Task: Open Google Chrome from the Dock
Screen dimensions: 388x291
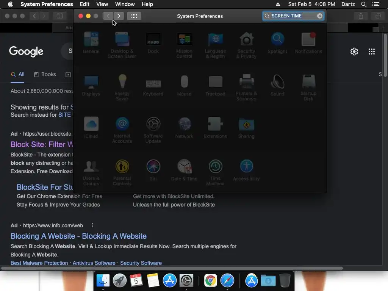Action: pos(211,280)
